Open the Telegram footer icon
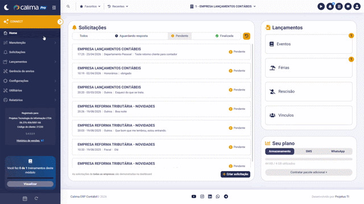The height and width of the screenshot is (204, 364). (226, 197)
